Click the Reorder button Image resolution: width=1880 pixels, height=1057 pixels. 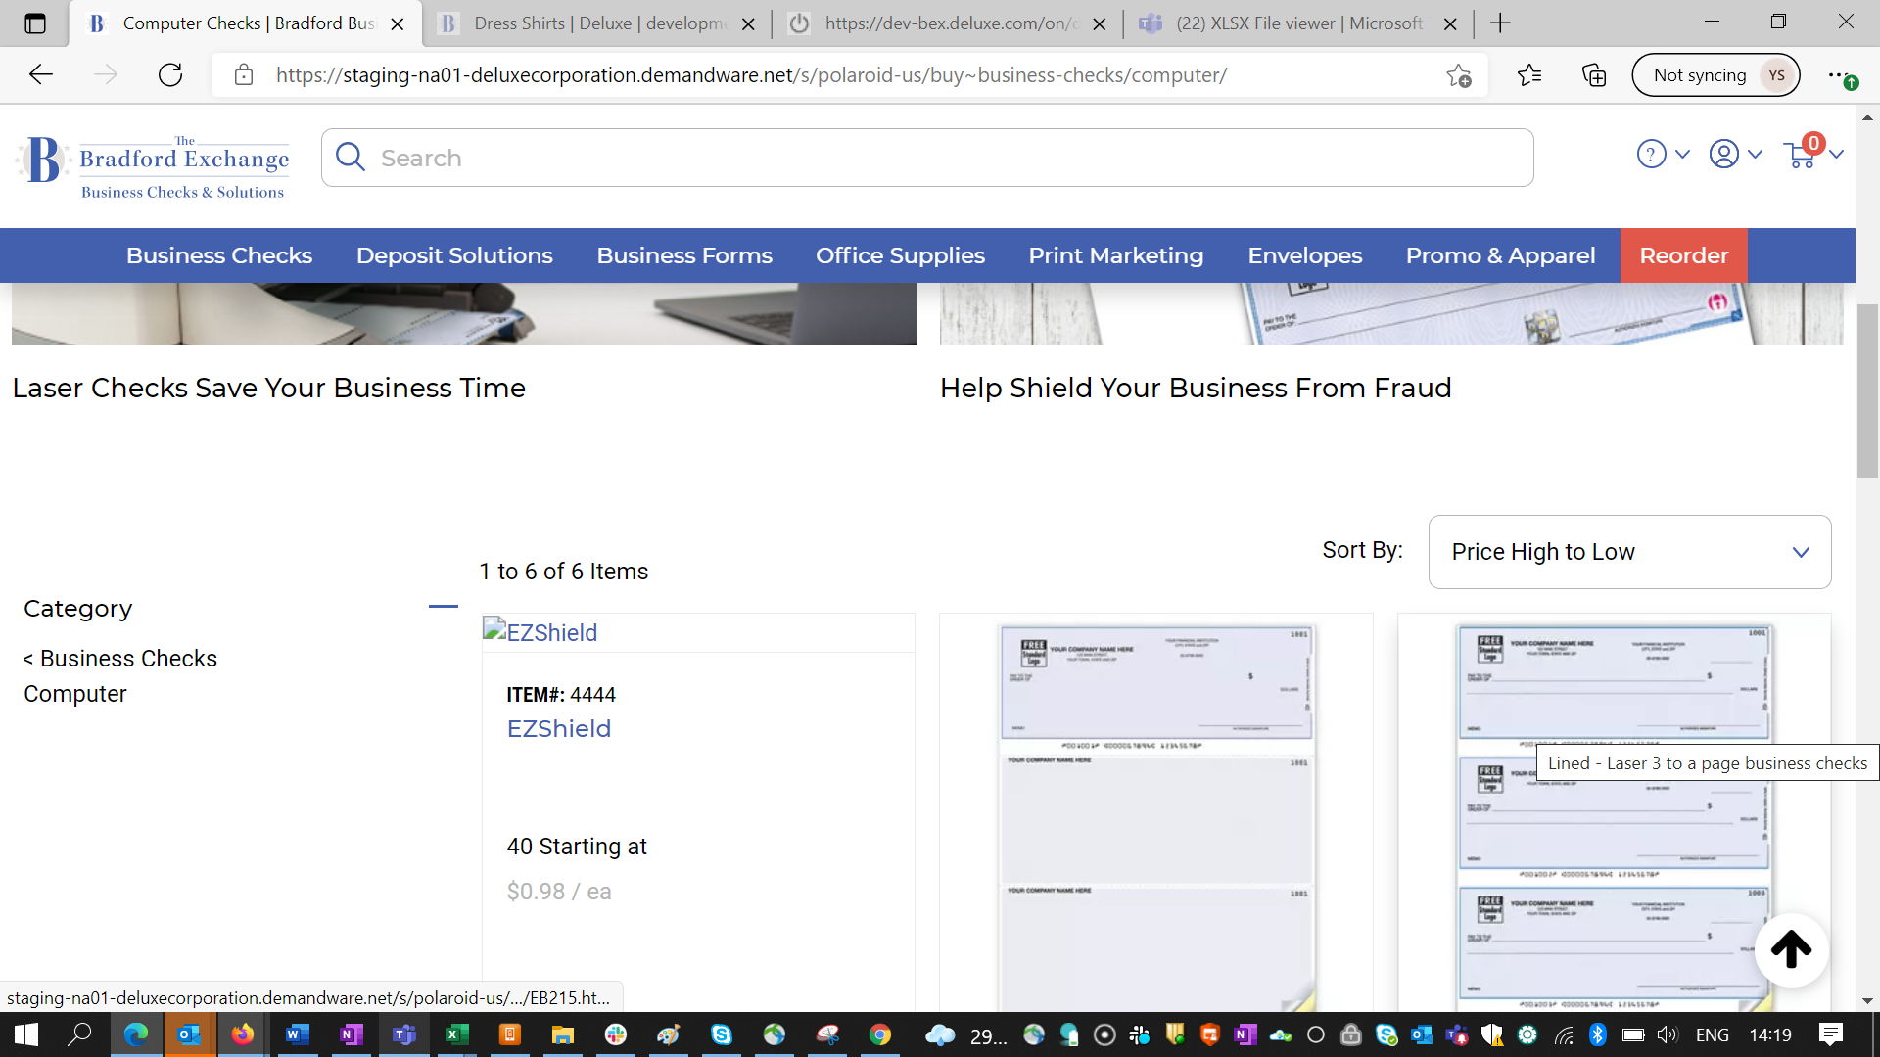pyautogui.click(x=1683, y=255)
